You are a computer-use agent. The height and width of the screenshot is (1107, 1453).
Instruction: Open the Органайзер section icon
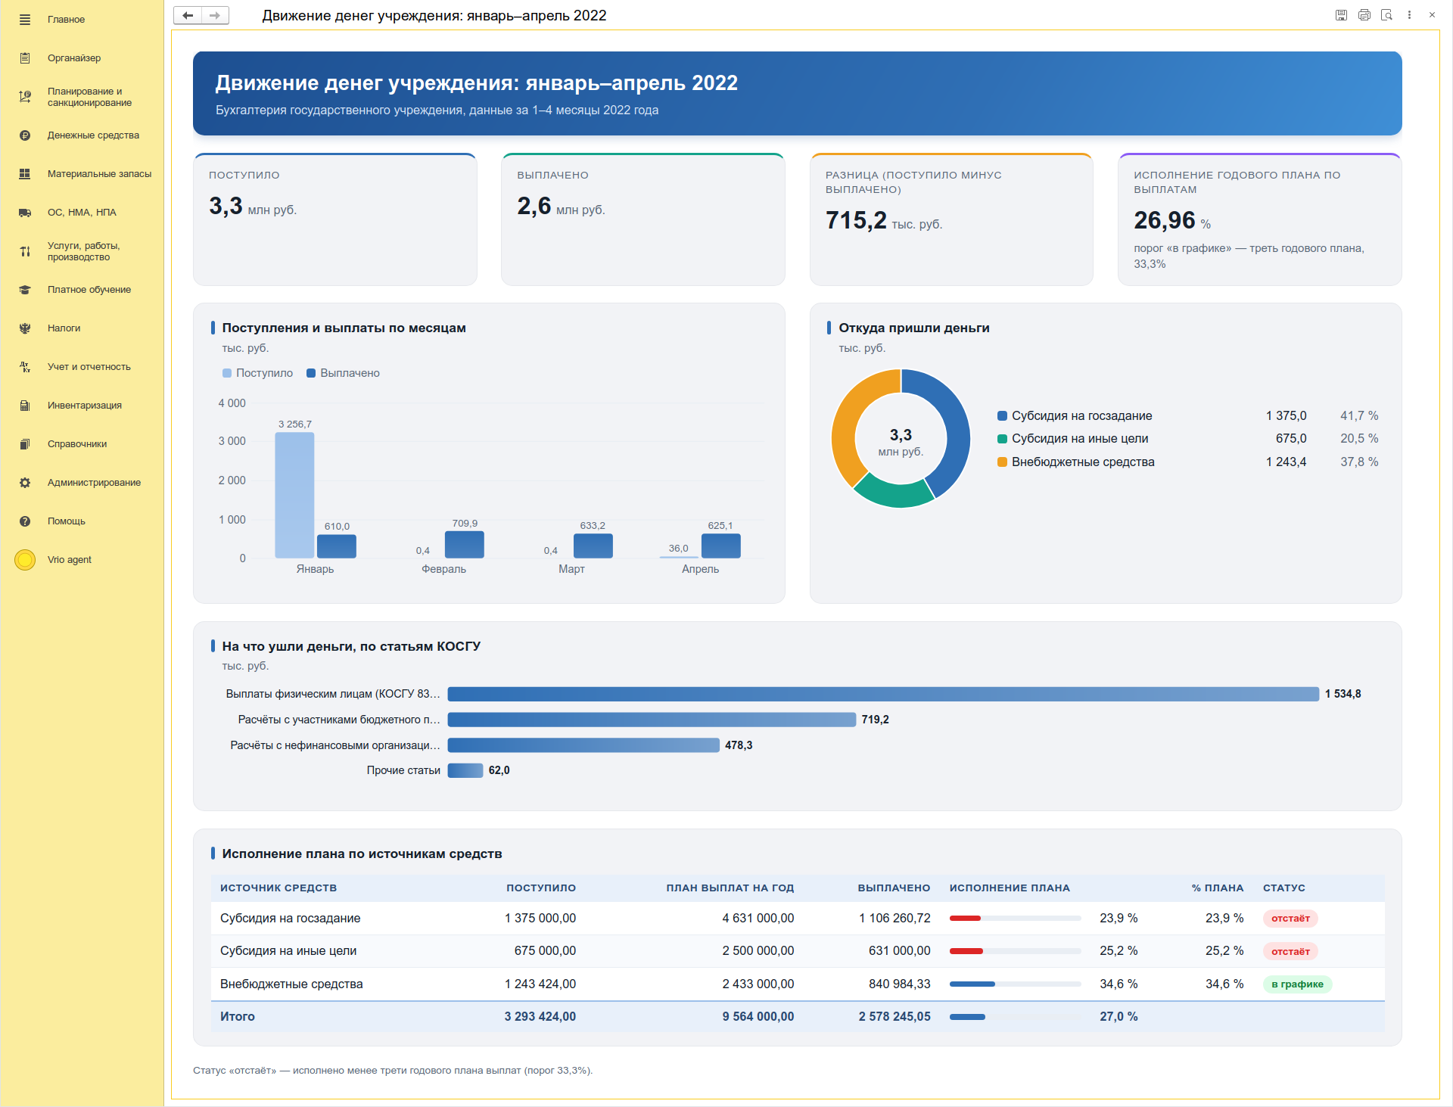coord(25,58)
